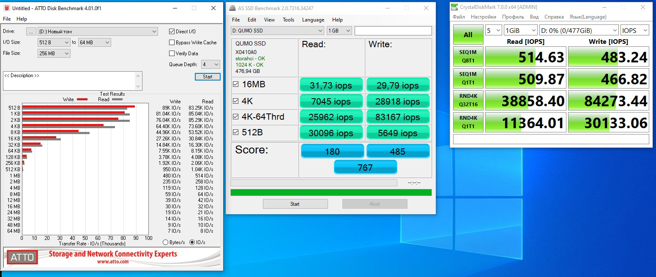Screen dimensions: 656x277
Task: Toggle Verify Data checkbox
Action: 172,53
